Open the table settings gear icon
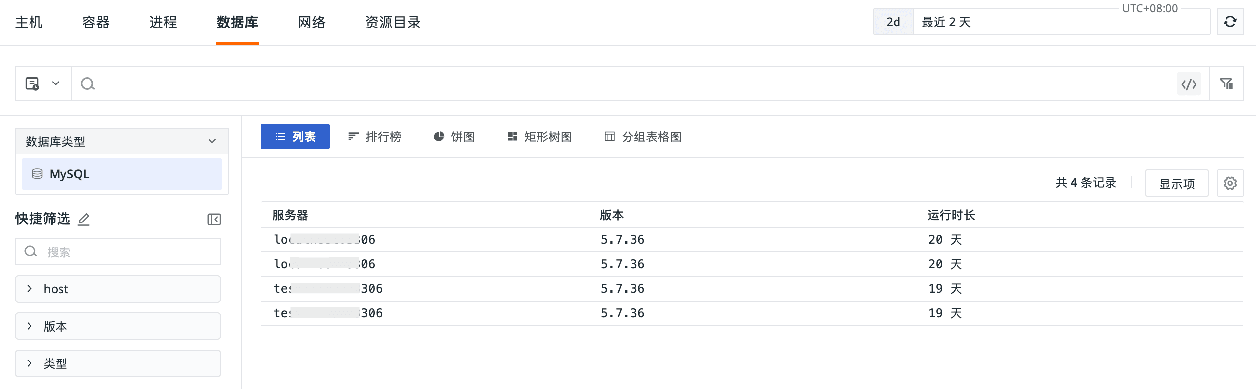The width and height of the screenshot is (1256, 389). 1230,183
